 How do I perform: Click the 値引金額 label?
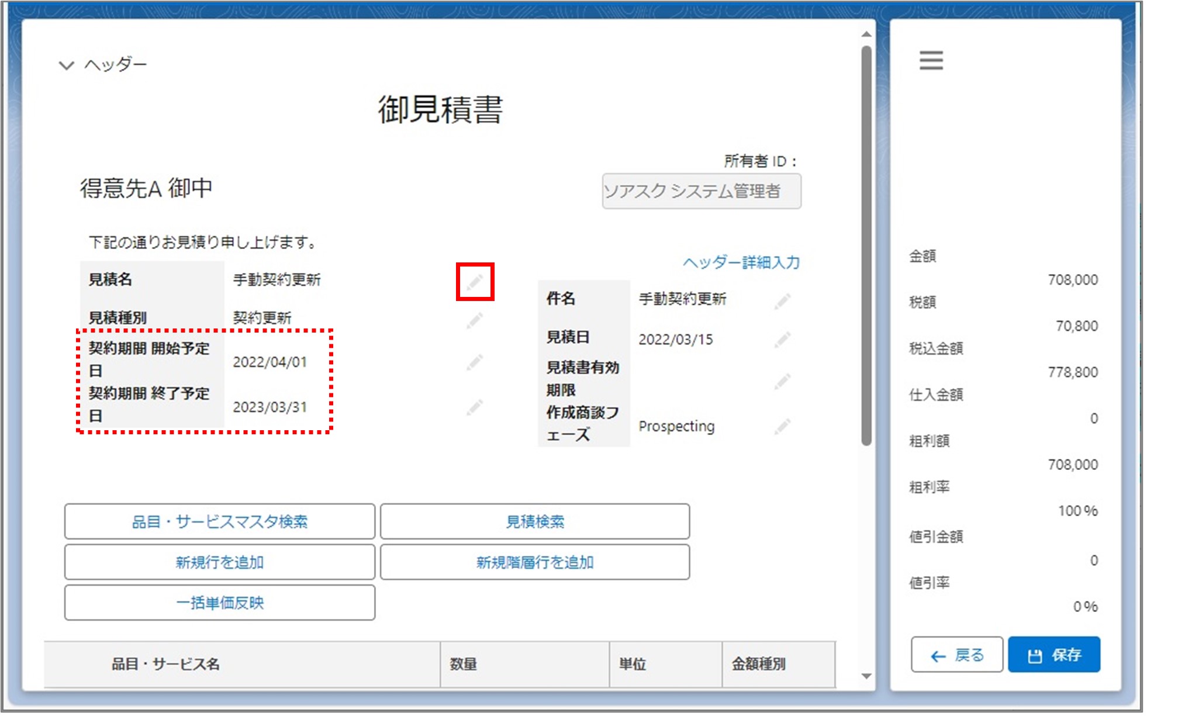click(936, 537)
